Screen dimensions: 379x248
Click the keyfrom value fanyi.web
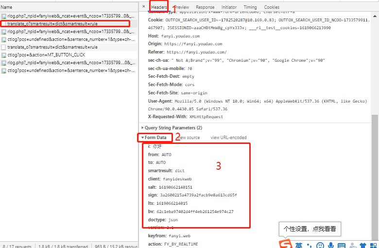coord(180,236)
